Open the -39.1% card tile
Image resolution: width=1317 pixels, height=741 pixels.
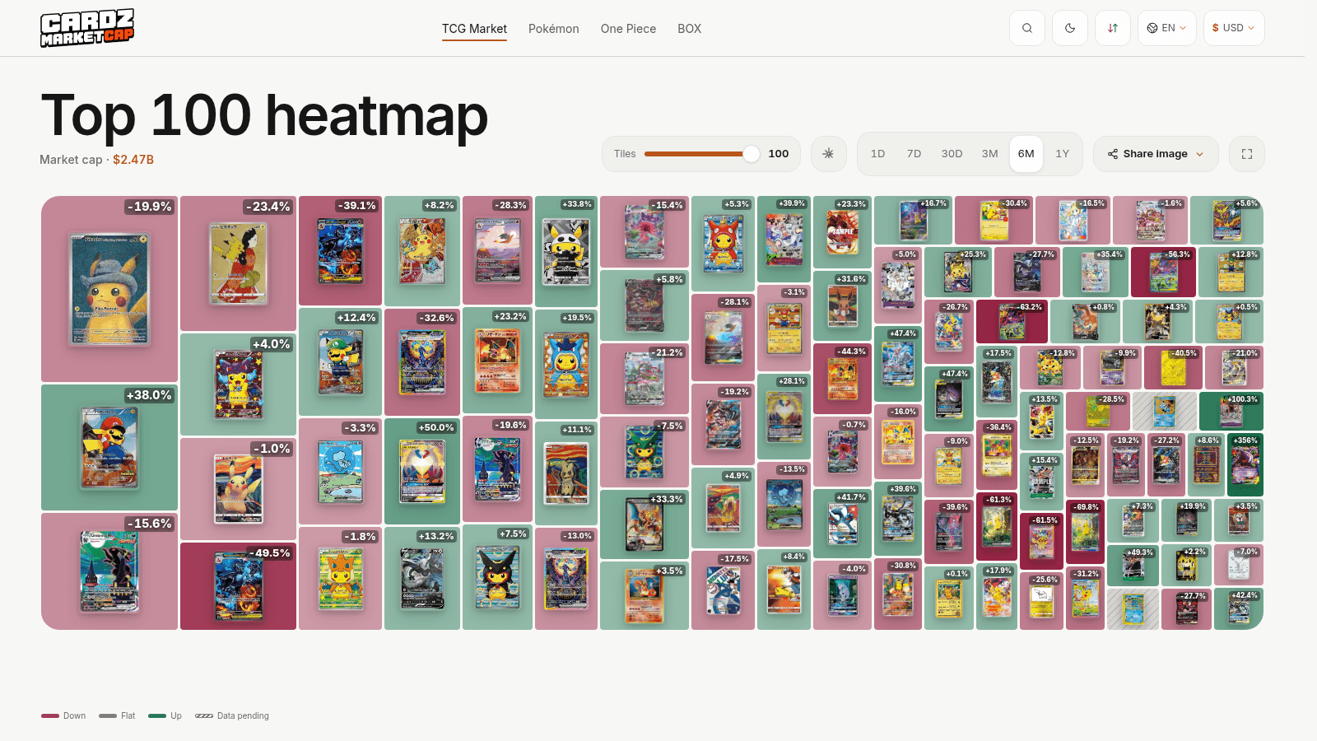pos(340,251)
